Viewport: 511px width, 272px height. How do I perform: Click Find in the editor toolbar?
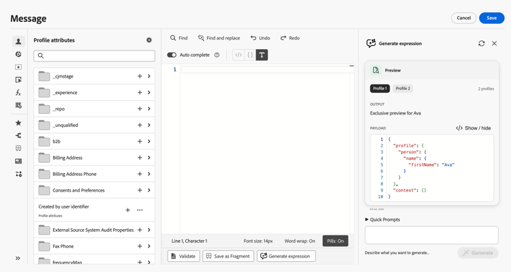(x=179, y=38)
